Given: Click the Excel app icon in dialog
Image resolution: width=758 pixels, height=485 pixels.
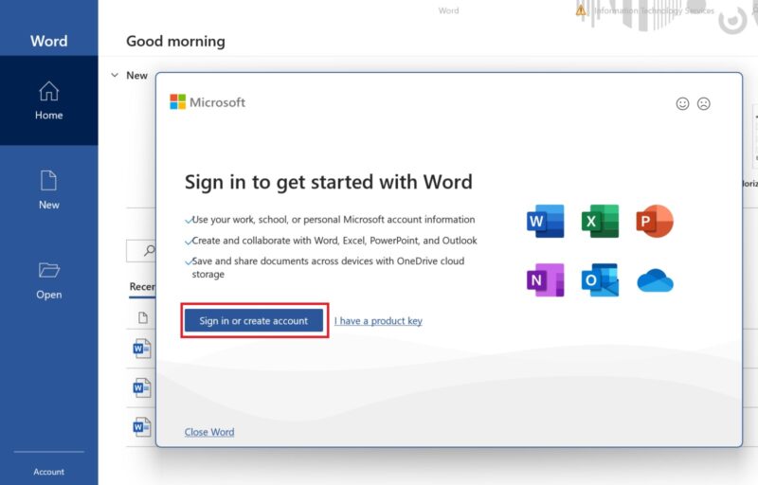Looking at the screenshot, I should tap(600, 222).
